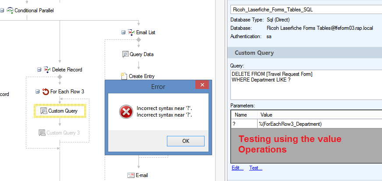The image size is (382, 181).
Task: Click the Custom Query section header
Action: tap(304, 53)
